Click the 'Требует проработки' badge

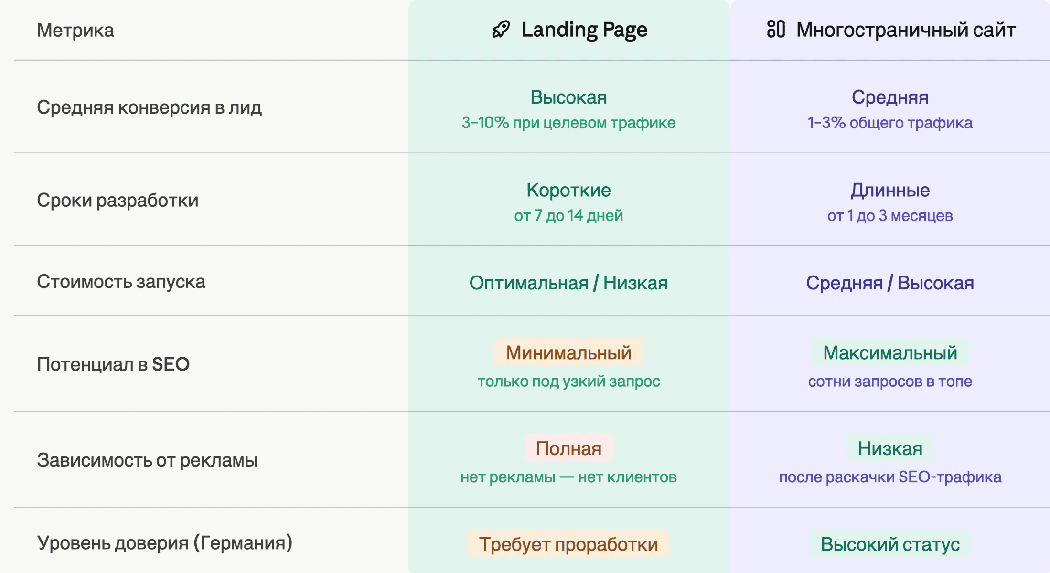(568, 544)
